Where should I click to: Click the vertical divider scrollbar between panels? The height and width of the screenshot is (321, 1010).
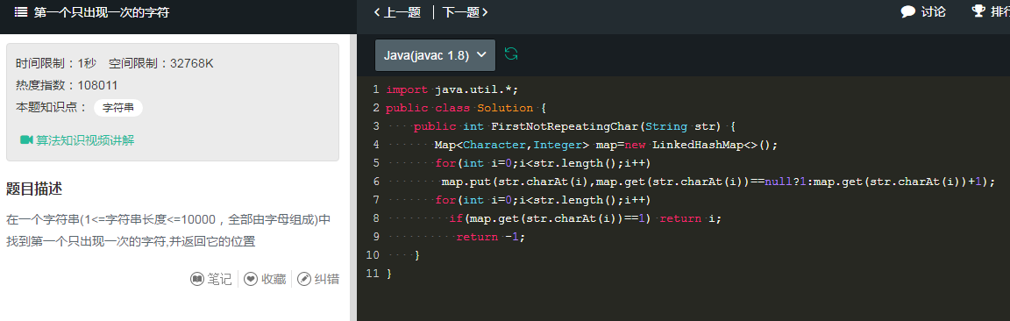coord(353,177)
